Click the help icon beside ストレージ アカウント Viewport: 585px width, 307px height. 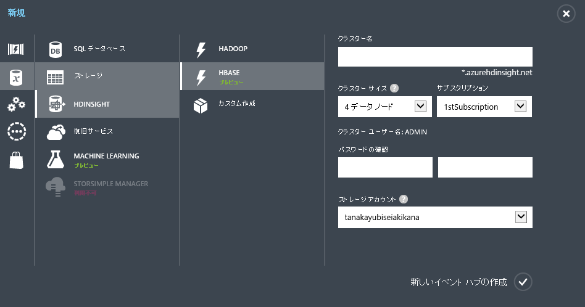point(404,199)
